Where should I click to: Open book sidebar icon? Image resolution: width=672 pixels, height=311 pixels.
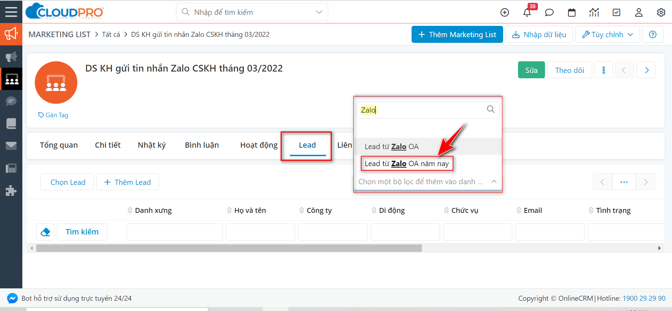[x=11, y=124]
